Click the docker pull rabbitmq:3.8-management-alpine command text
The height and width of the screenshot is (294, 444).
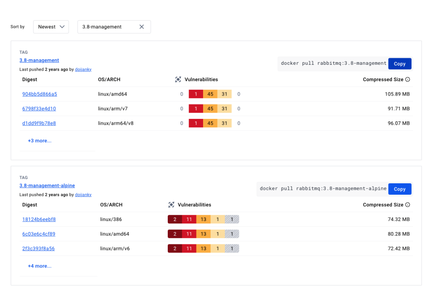click(323, 189)
